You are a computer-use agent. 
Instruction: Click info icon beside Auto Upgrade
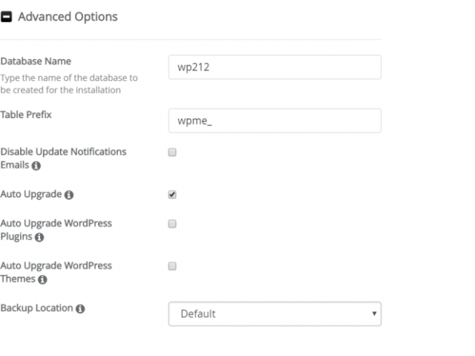click(x=69, y=194)
